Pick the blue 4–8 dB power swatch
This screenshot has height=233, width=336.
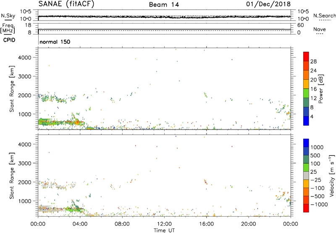[x=306, y=111]
